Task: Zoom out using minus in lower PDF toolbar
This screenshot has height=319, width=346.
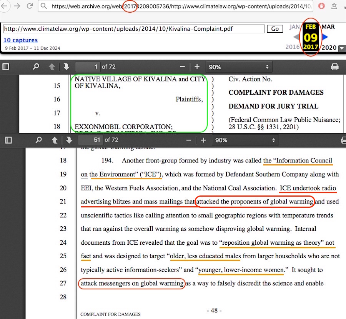Action: point(188,140)
